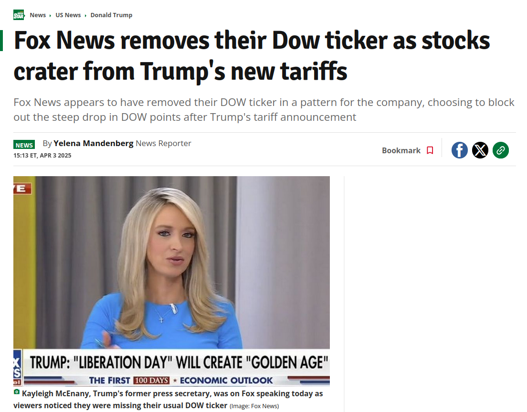Share article on Facebook
This screenshot has width=527, height=412.
point(459,150)
